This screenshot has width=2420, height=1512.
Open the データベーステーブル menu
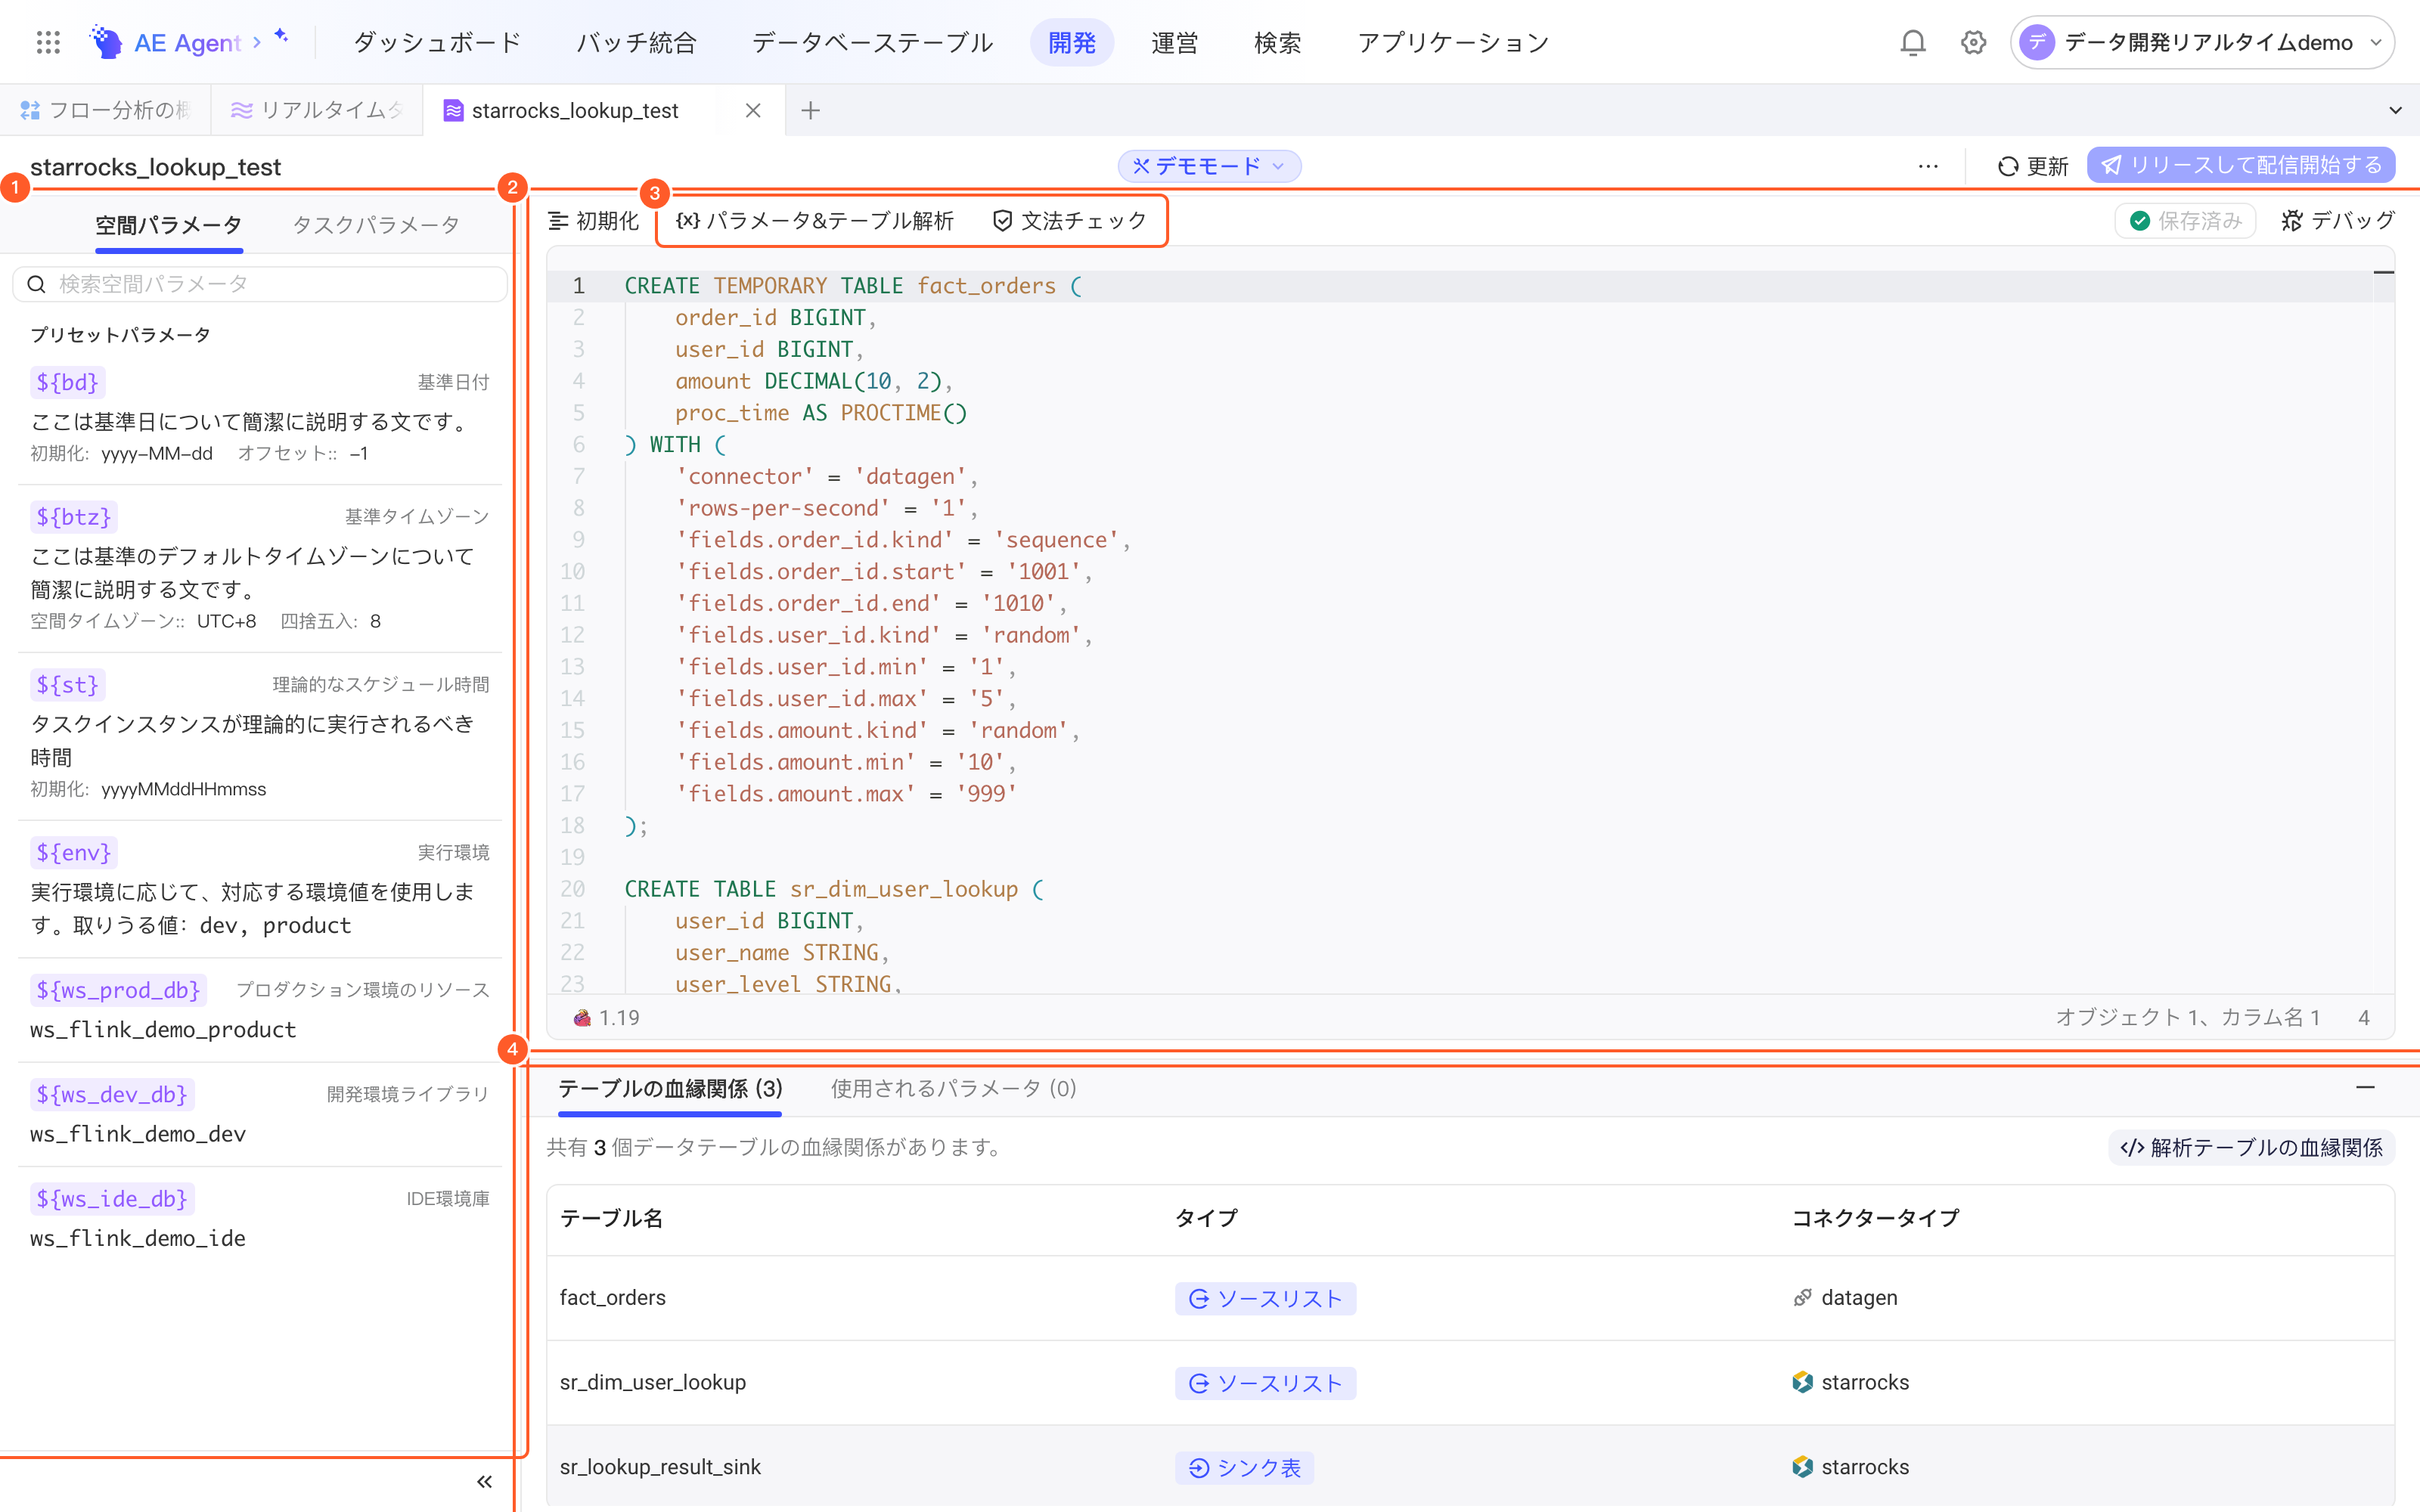click(x=872, y=42)
